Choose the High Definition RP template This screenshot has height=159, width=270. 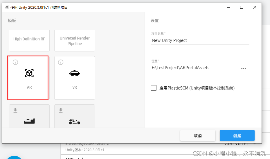point(29,41)
